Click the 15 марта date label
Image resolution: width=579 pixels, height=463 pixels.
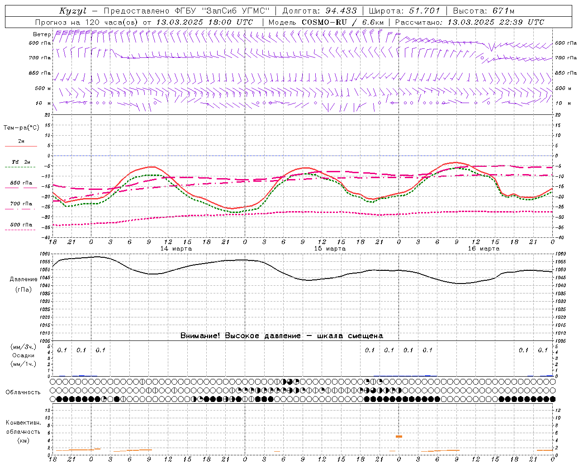330,249
